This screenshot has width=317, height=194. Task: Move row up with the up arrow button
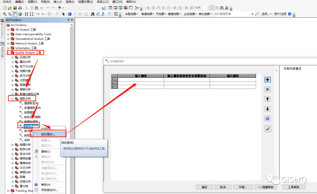pos(267,99)
